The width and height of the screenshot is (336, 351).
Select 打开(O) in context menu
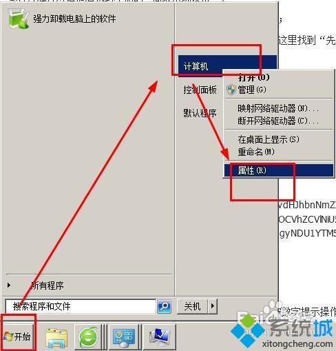click(x=253, y=77)
